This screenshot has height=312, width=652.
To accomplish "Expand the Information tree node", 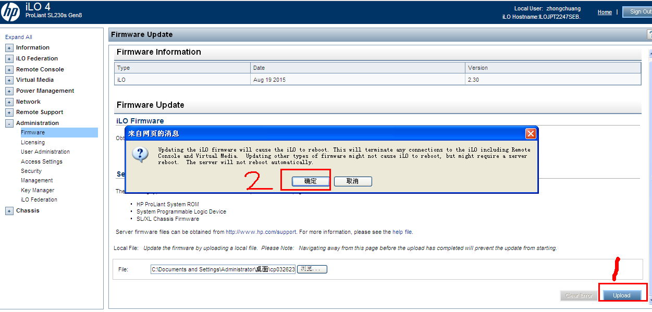I will tap(9, 48).
